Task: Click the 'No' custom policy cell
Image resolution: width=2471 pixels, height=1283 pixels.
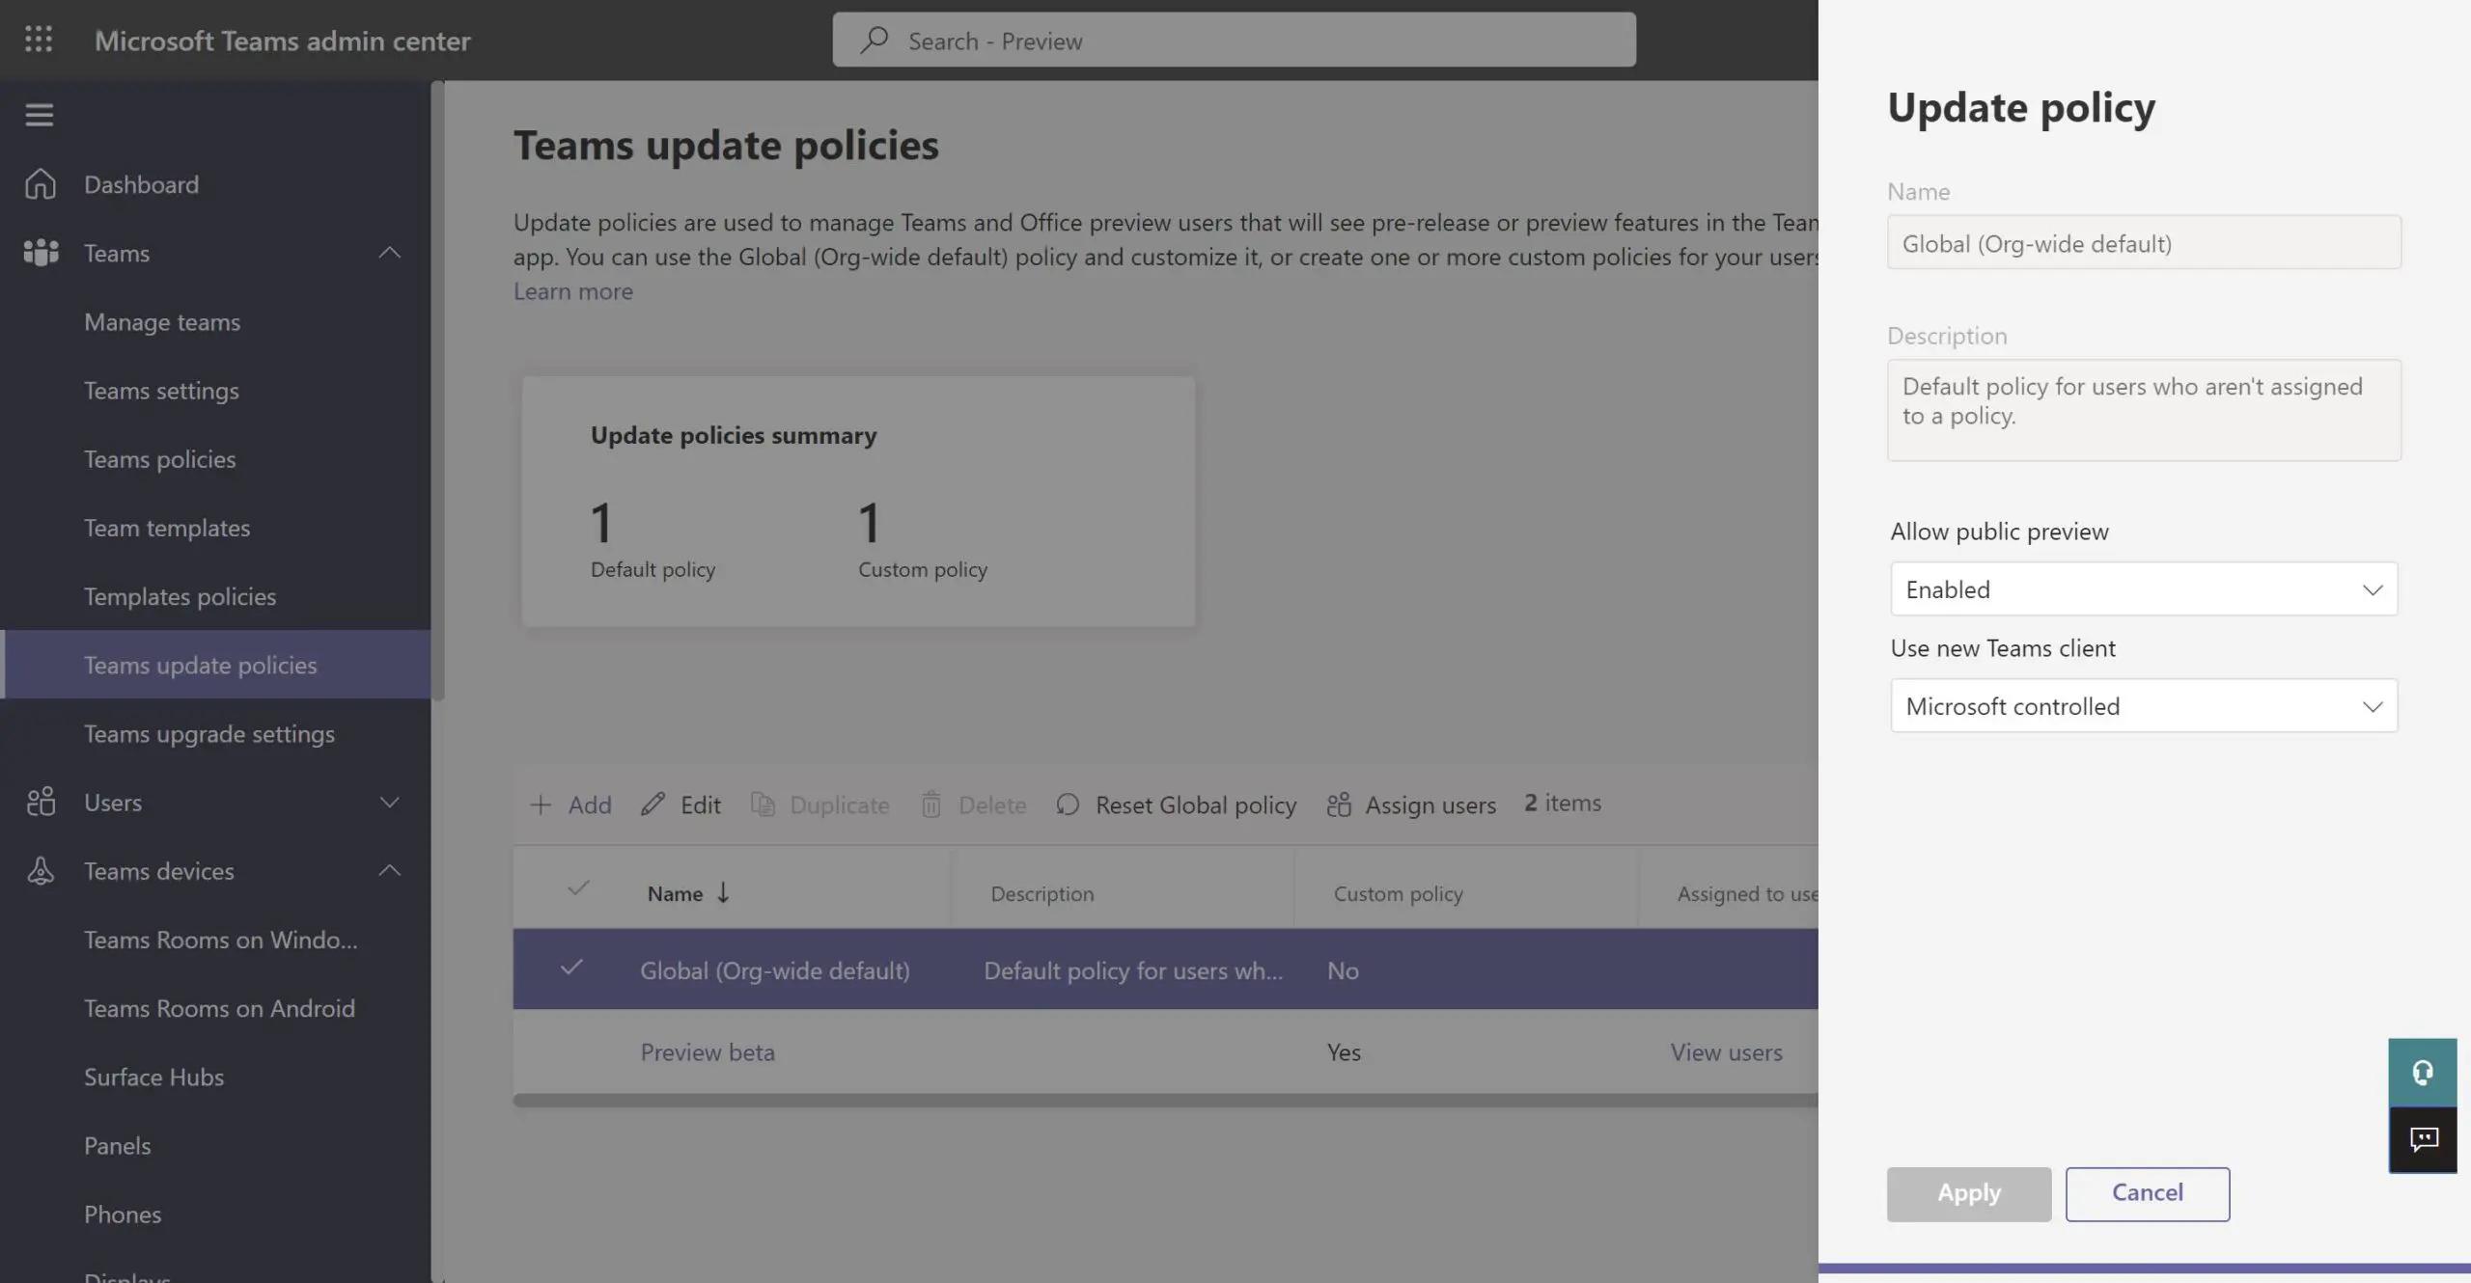Action: (x=1343, y=969)
